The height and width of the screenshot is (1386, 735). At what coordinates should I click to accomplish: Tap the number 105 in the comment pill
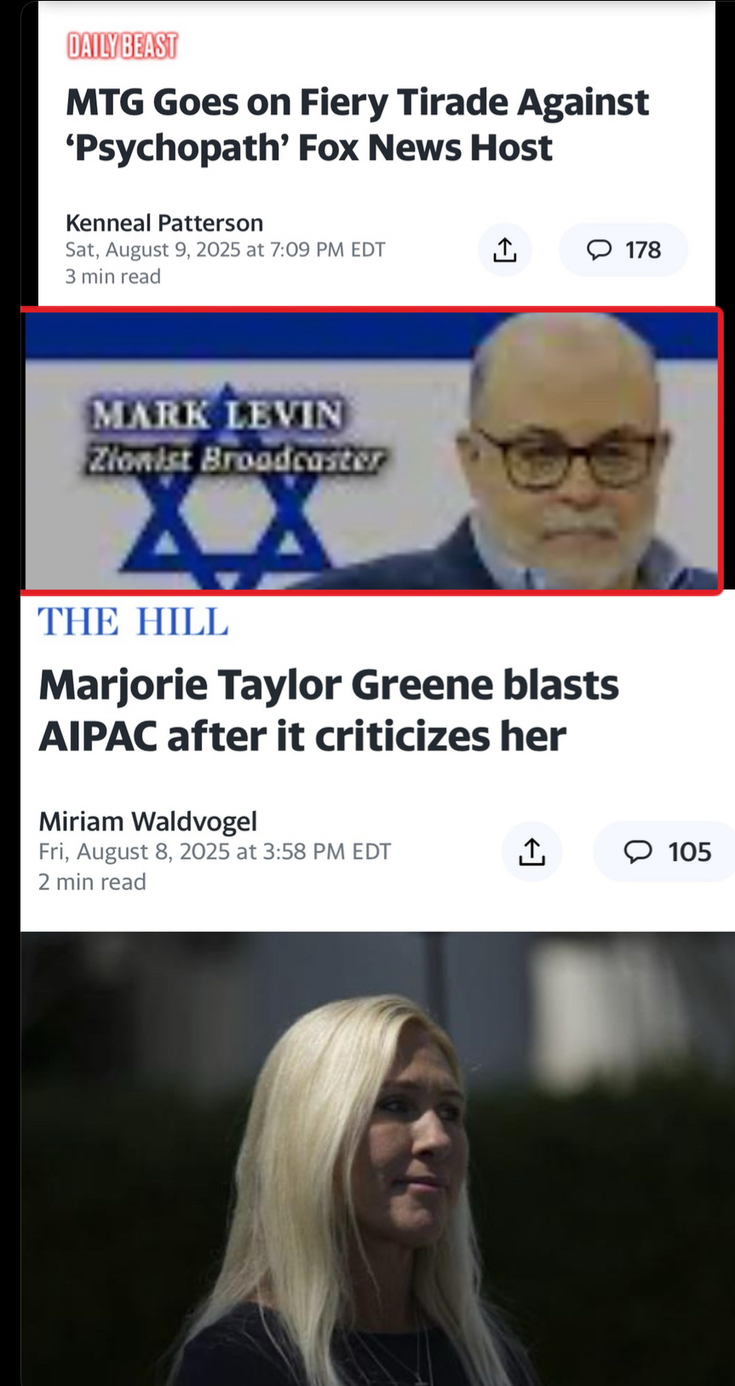(689, 852)
